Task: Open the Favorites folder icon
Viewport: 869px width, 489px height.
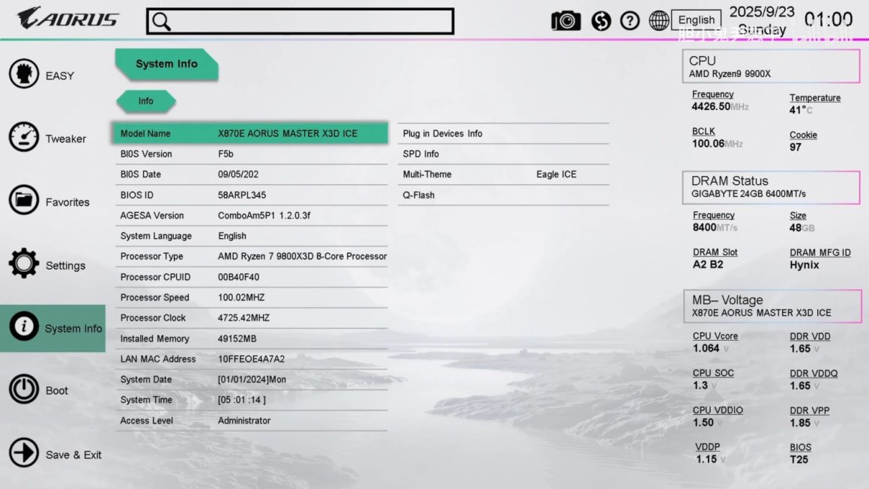Action: [24, 201]
